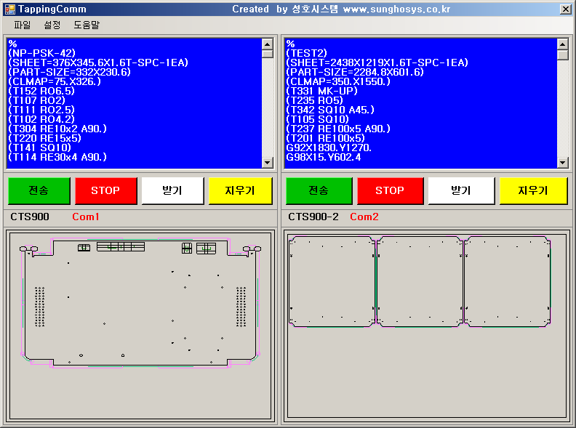Open the 설정 menu
This screenshot has width=576, height=428.
point(52,25)
